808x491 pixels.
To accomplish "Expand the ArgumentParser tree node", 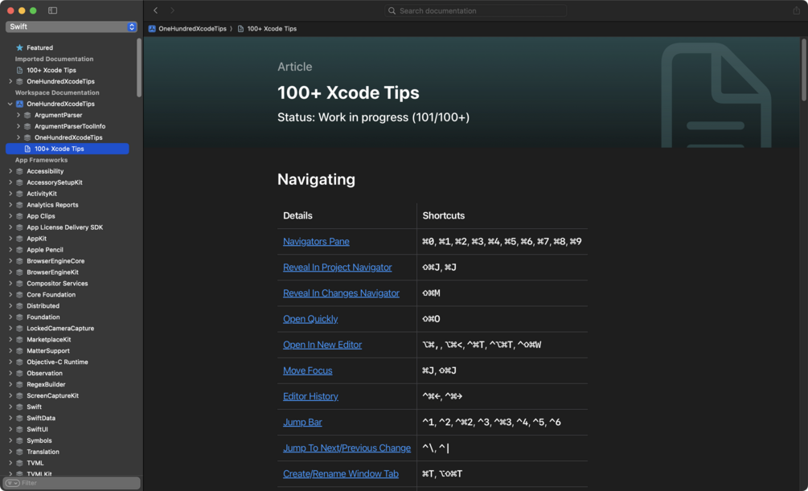I will click(18, 115).
